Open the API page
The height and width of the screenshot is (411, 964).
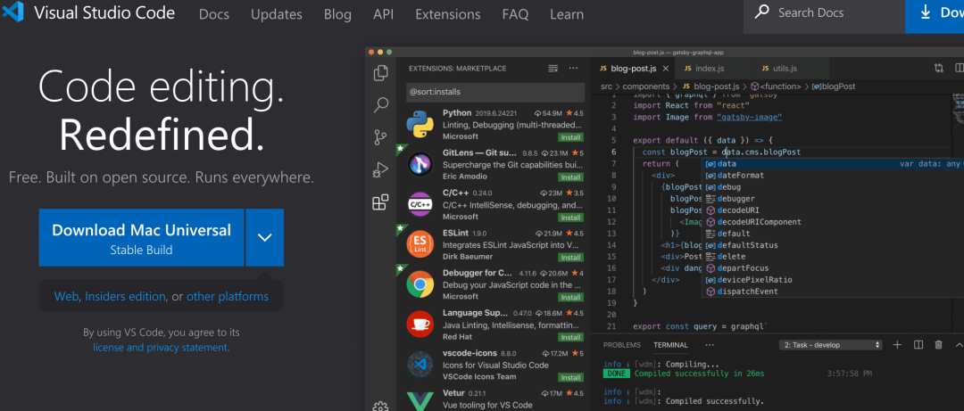click(x=383, y=14)
